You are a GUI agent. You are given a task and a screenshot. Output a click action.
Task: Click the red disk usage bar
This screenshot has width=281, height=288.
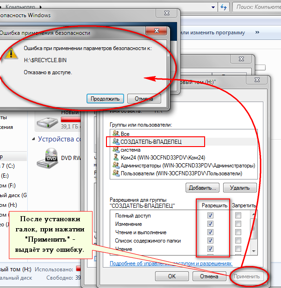pyautogui.click(x=71, y=120)
